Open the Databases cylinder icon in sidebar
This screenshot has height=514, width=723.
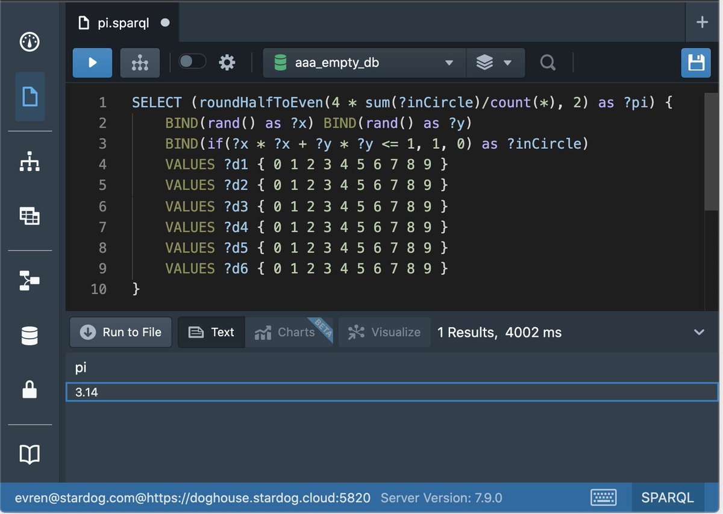click(x=30, y=336)
